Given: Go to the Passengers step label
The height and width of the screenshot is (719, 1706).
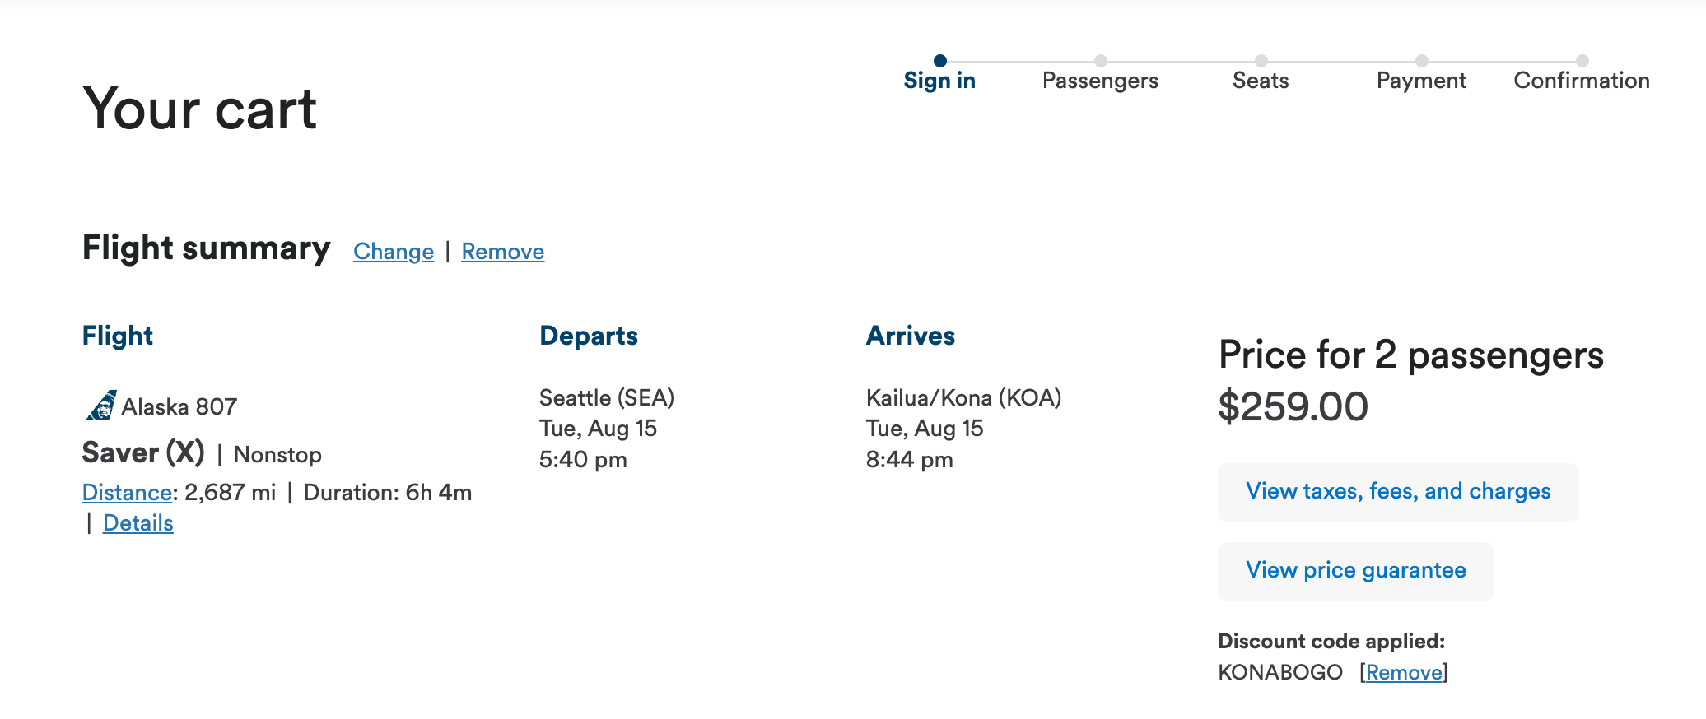Looking at the screenshot, I should (1100, 81).
